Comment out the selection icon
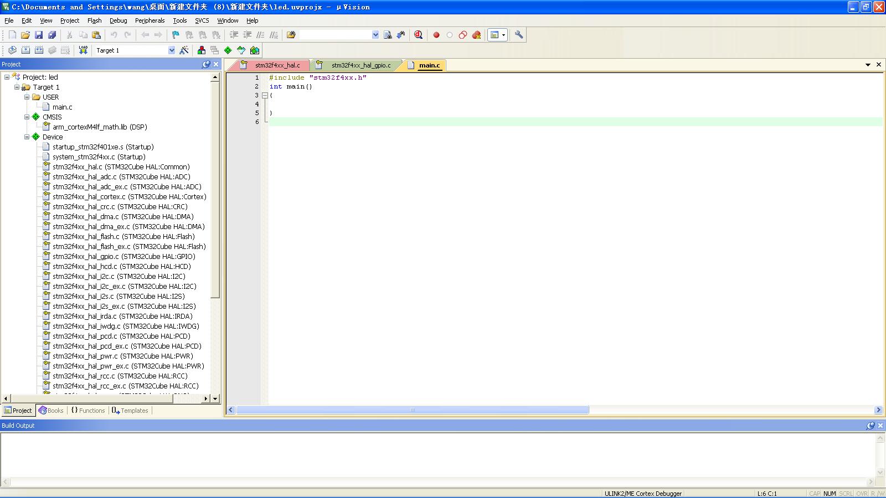Screen dimensions: 886x498 point(260,35)
